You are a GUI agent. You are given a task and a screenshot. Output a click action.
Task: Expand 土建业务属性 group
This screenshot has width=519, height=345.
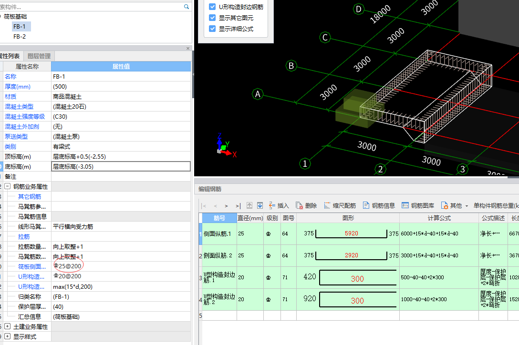pyautogui.click(x=7, y=326)
